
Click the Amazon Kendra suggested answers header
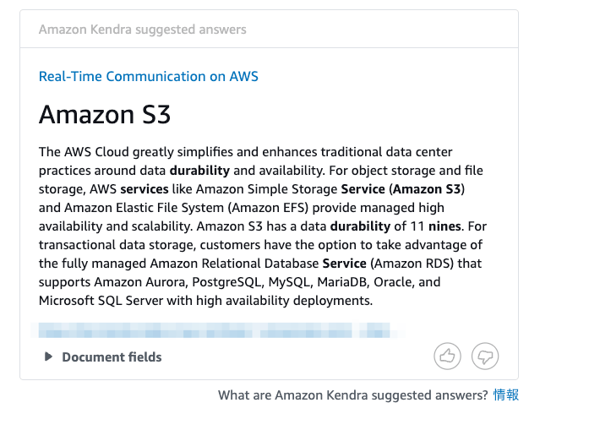point(142,30)
